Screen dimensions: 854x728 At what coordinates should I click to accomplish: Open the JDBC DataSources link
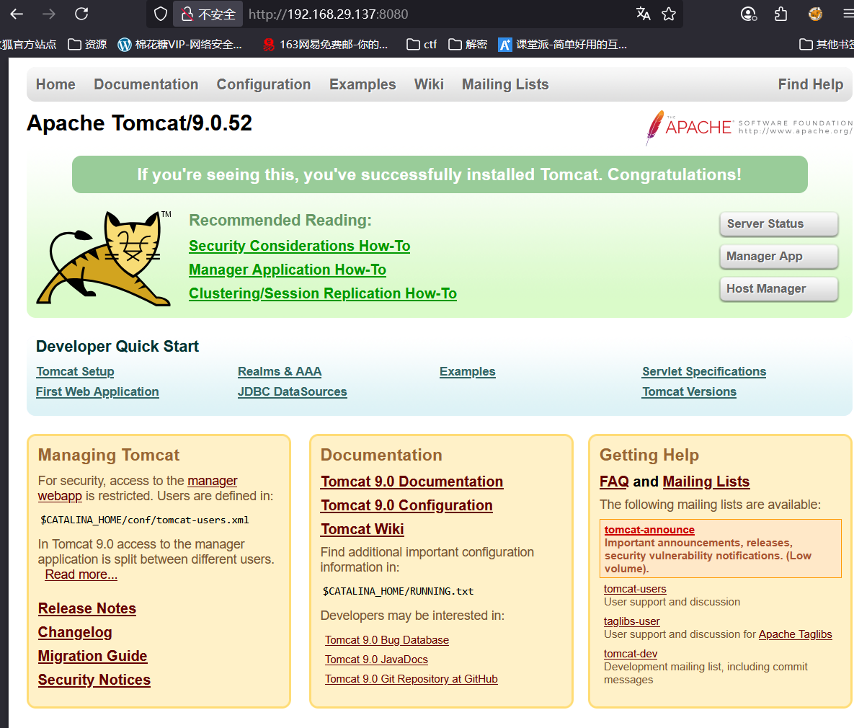tap(292, 392)
